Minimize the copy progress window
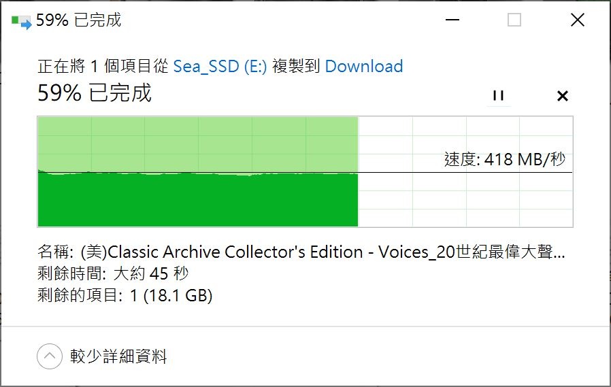Viewport: 611px width, 387px height. [452, 20]
